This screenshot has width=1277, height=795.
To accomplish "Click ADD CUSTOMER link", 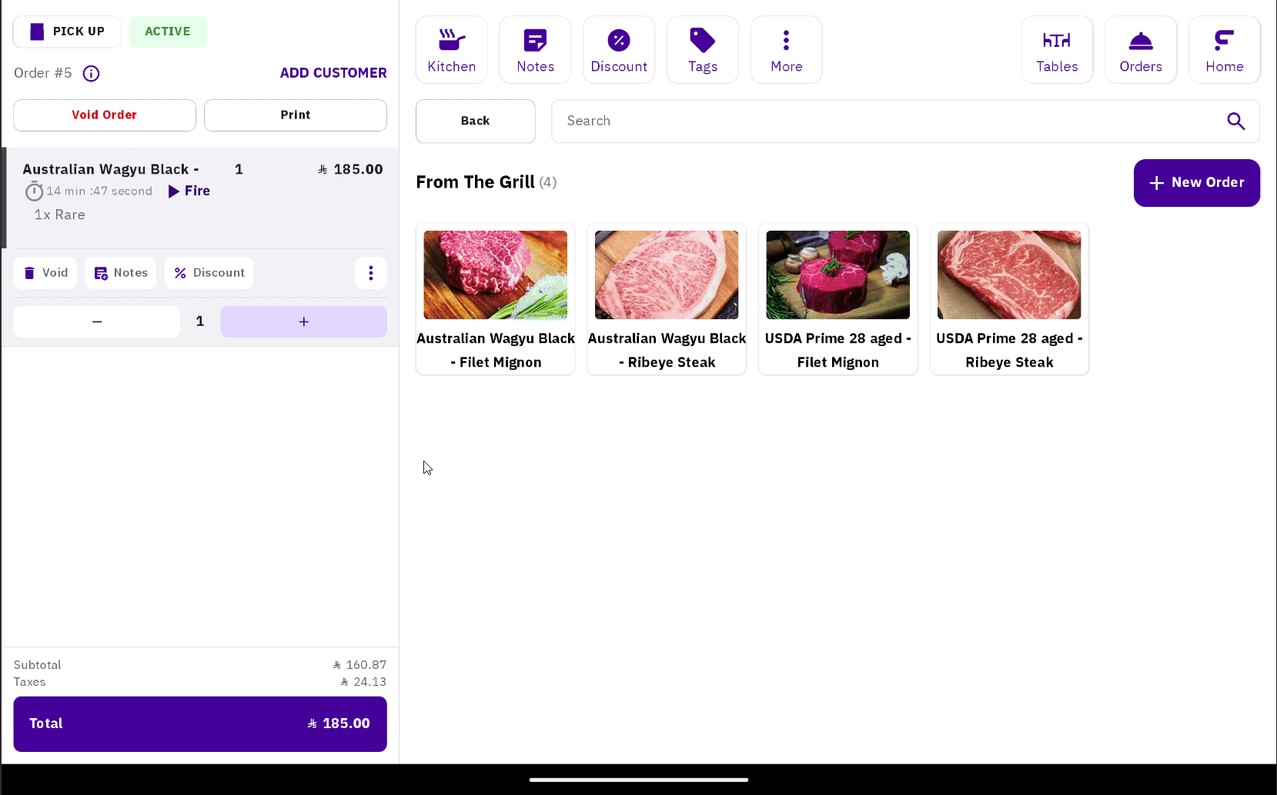I will click(x=333, y=73).
